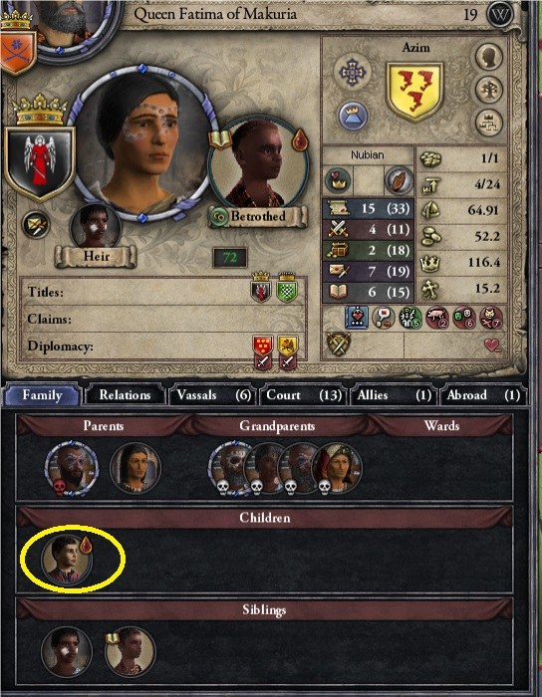Open the circled child portrait
The image size is (542, 697).
[67, 558]
